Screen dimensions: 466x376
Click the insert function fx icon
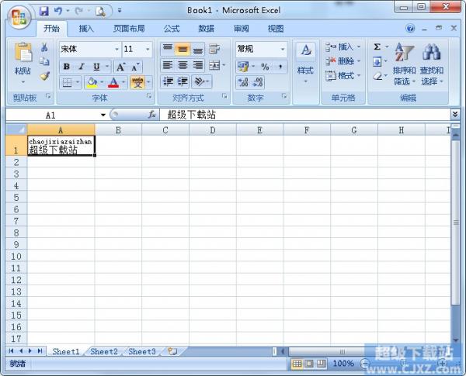[152, 115]
